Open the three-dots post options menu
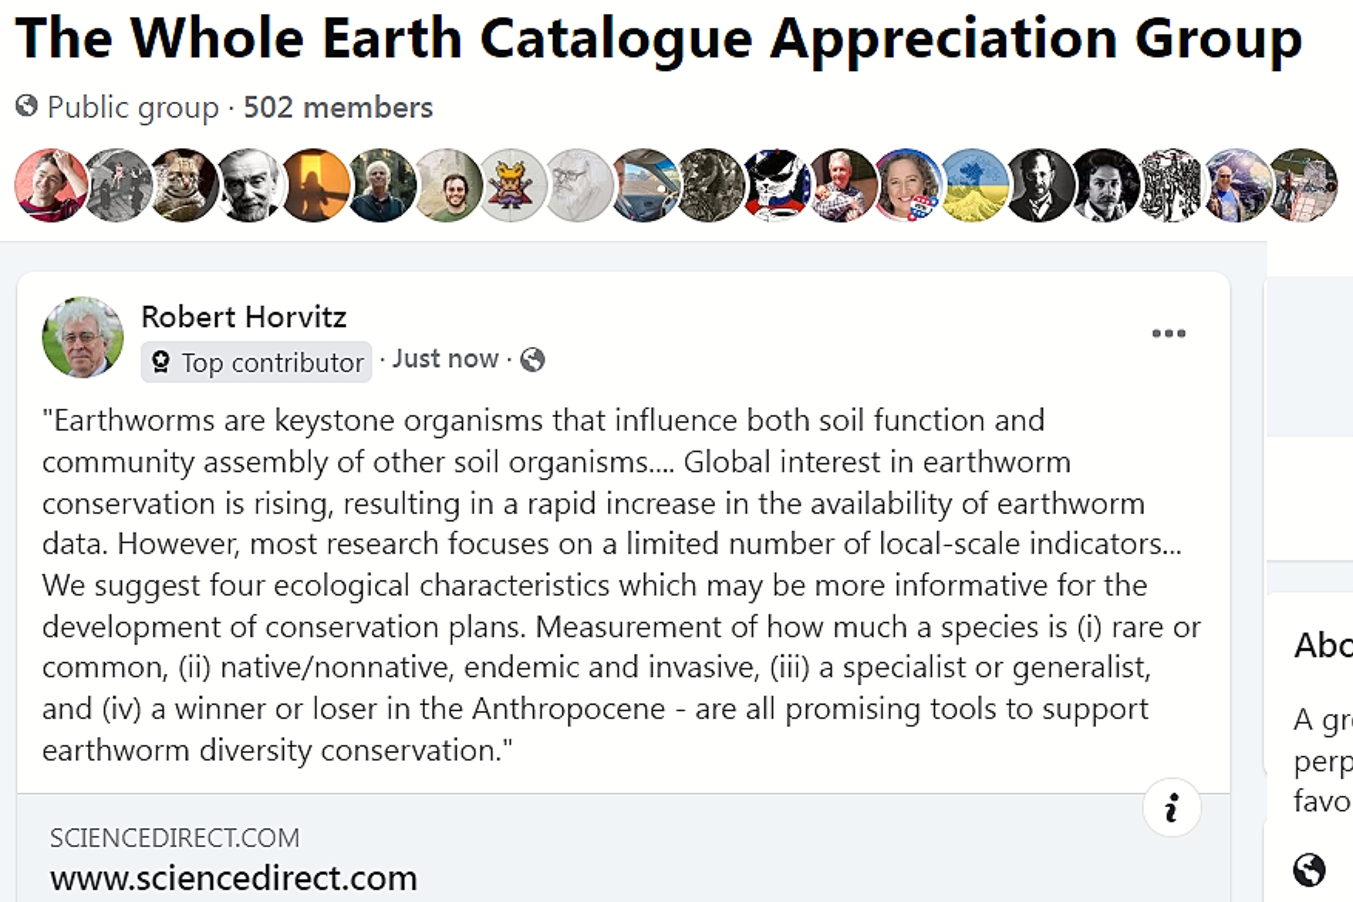Viewport: 1353px width, 902px height. (x=1168, y=333)
